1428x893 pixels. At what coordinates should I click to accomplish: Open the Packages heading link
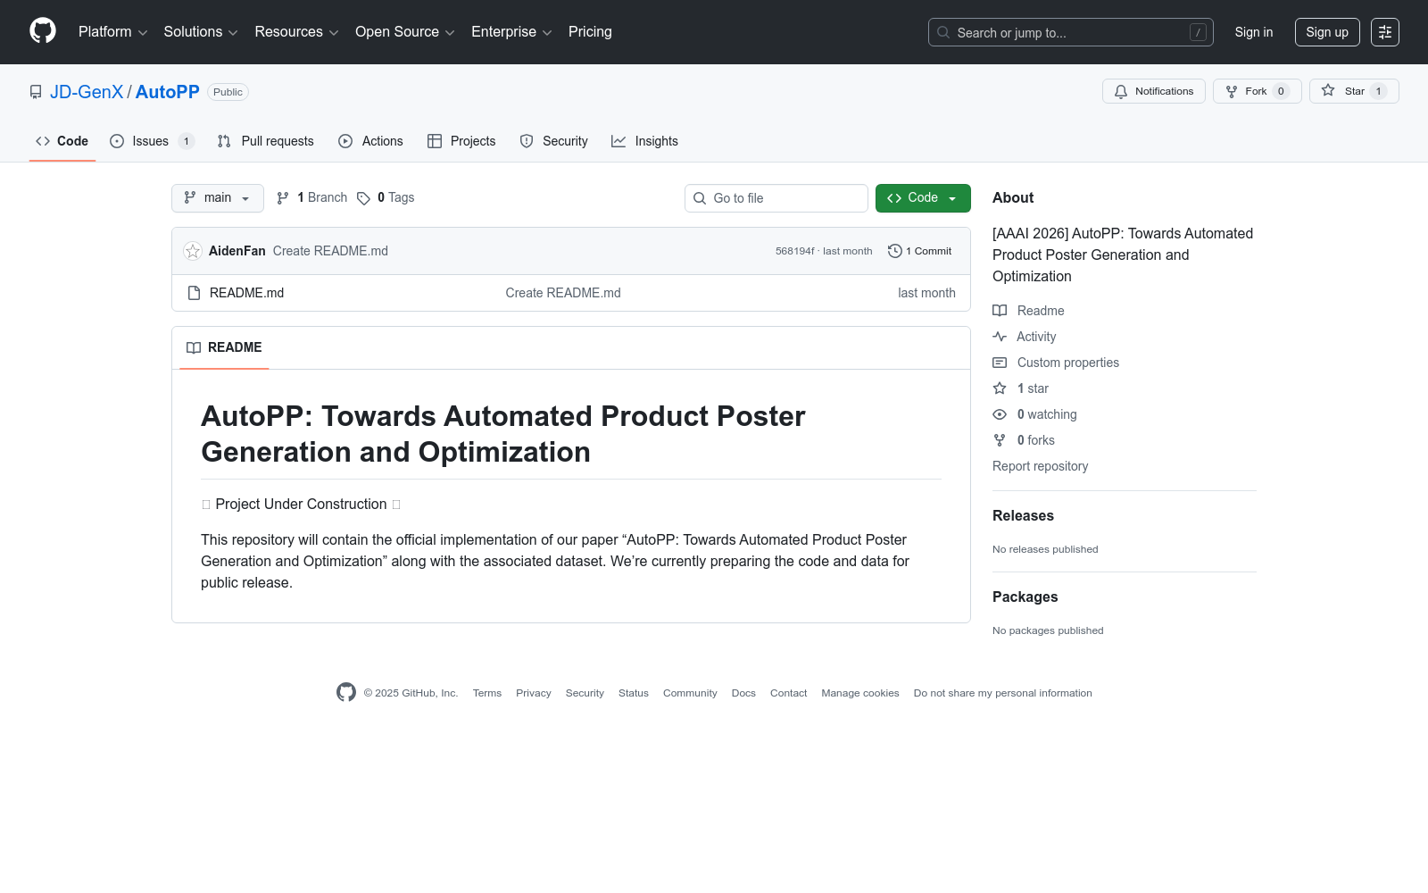[1025, 597]
